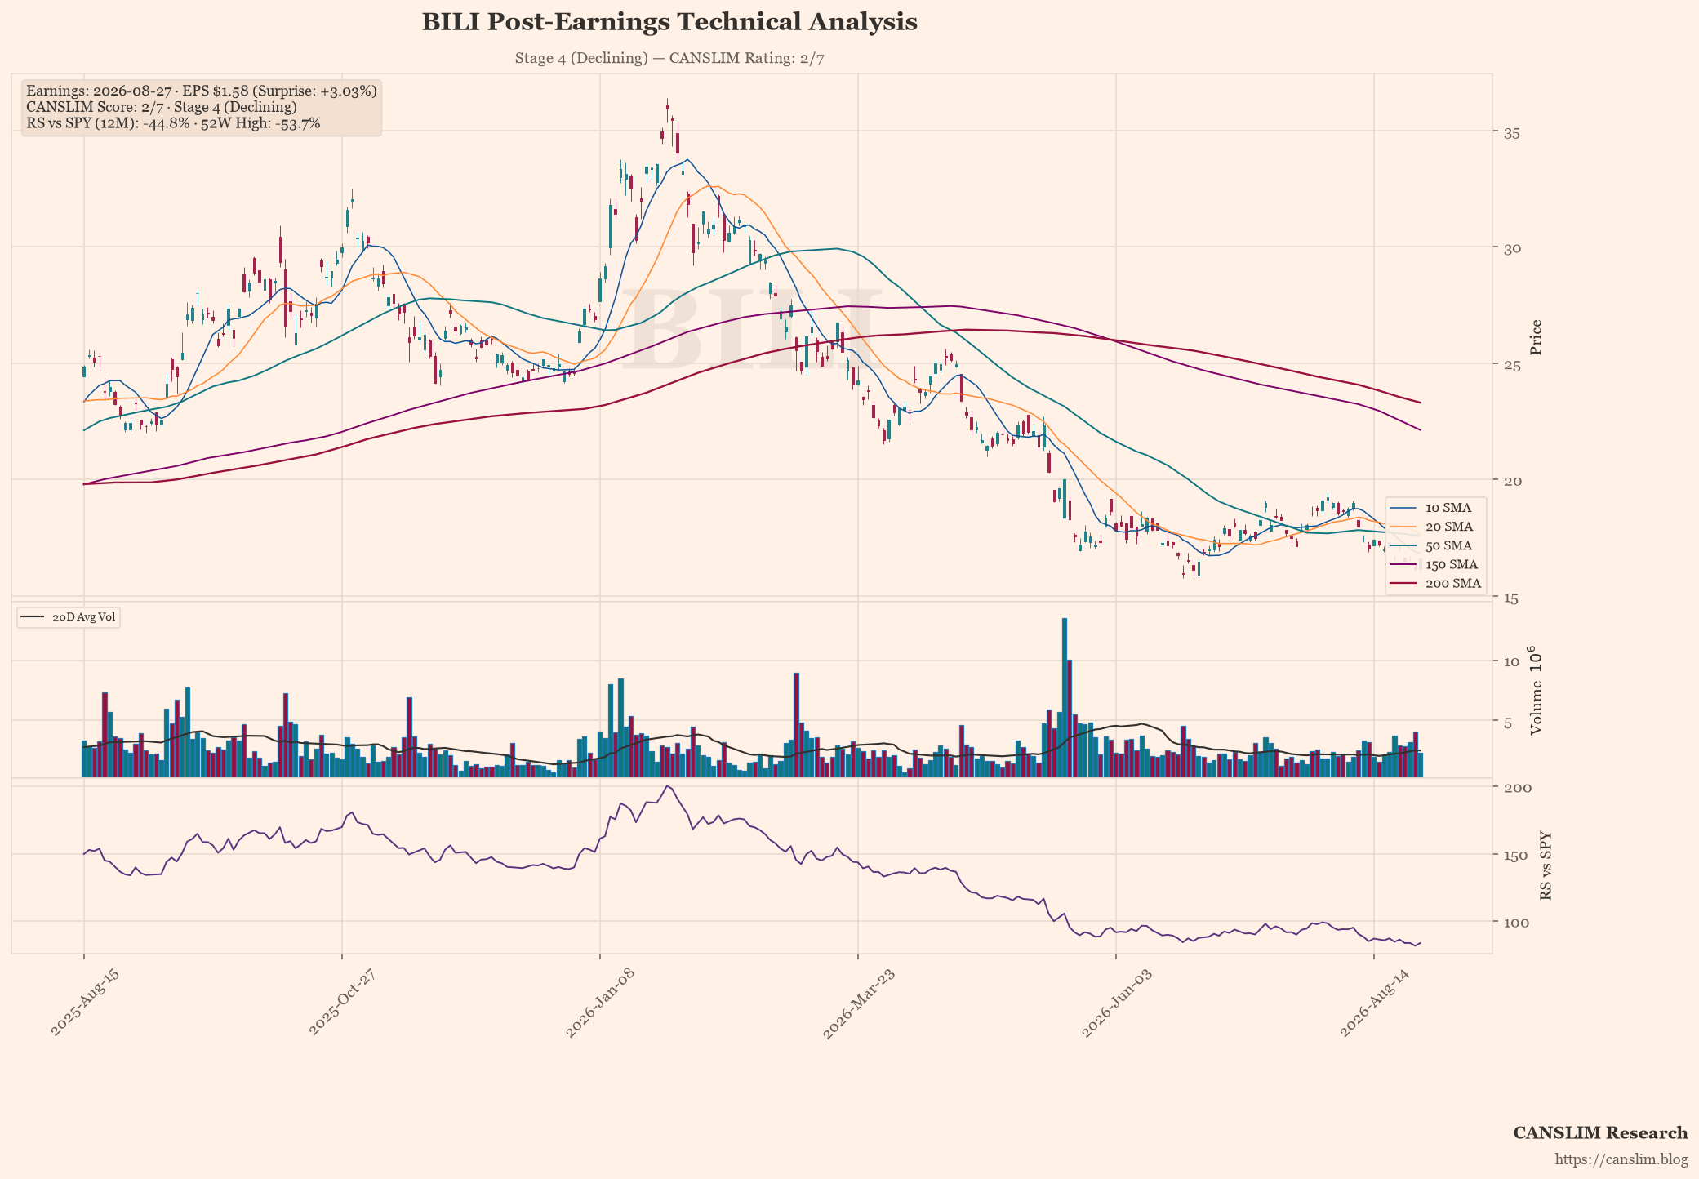The image size is (1699, 1179).
Task: Click the price axis tick '25'
Action: [1511, 364]
